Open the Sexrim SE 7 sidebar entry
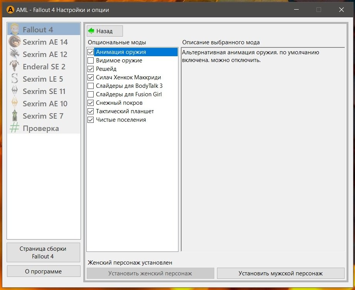Image resolution: width=355 pixels, height=290 pixels. click(43, 116)
